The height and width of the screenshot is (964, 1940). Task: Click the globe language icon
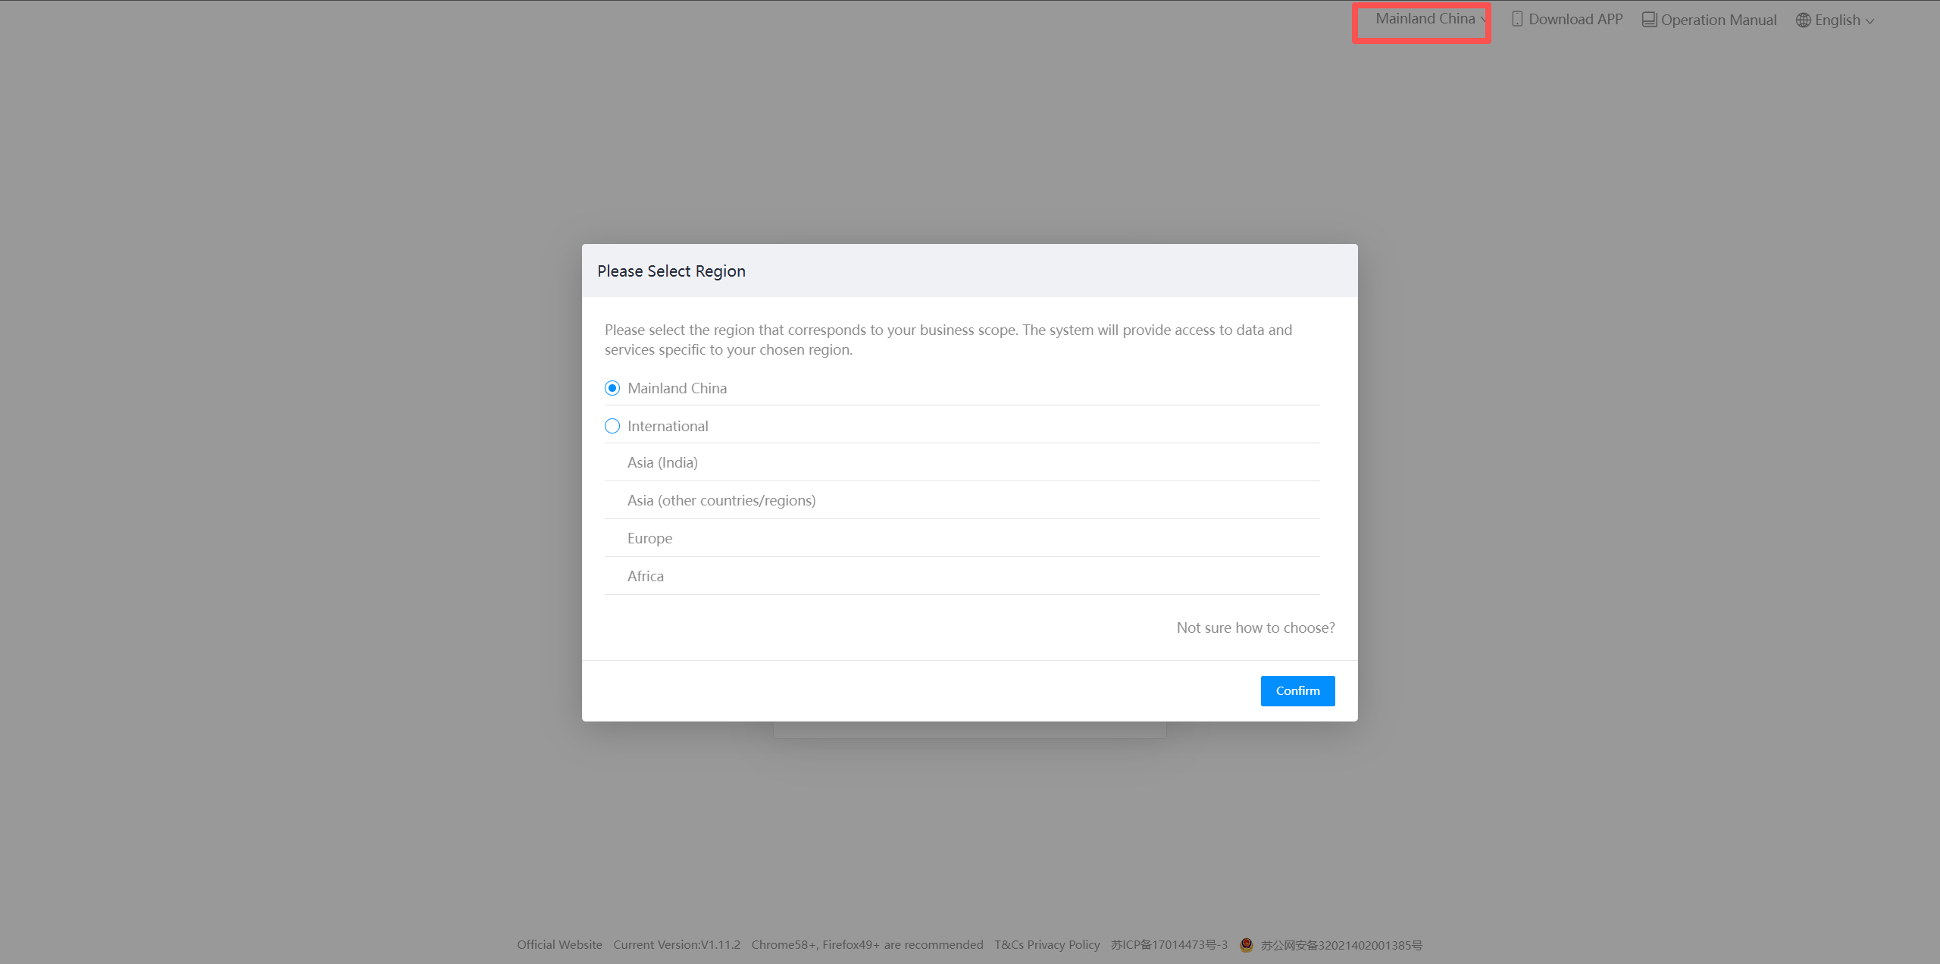1803,20
